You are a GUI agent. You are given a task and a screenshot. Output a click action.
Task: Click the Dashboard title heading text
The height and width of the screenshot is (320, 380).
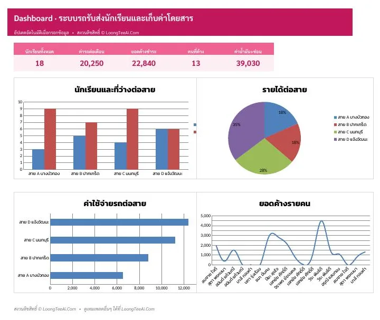tap(103, 18)
